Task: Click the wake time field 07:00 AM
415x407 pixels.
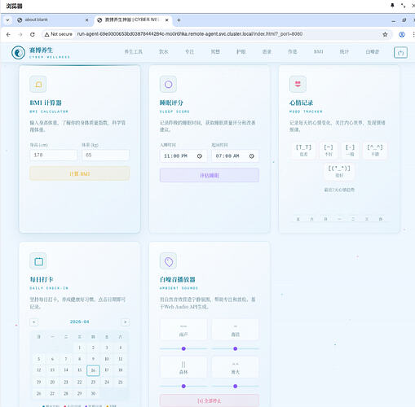Action: [236, 156]
